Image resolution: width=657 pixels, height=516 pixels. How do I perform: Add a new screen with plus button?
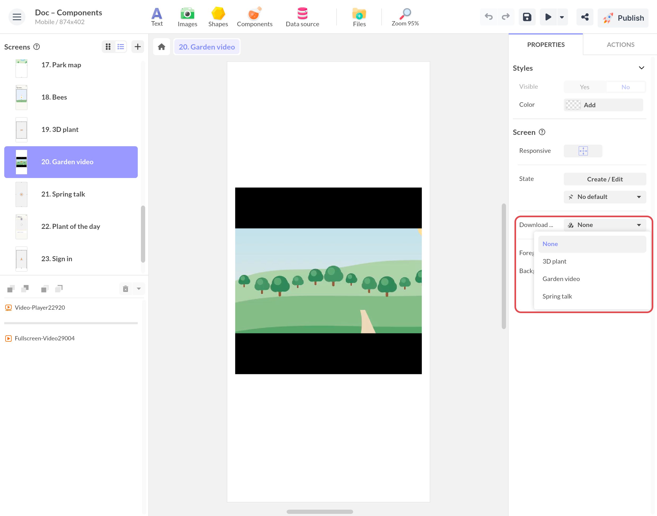click(138, 47)
